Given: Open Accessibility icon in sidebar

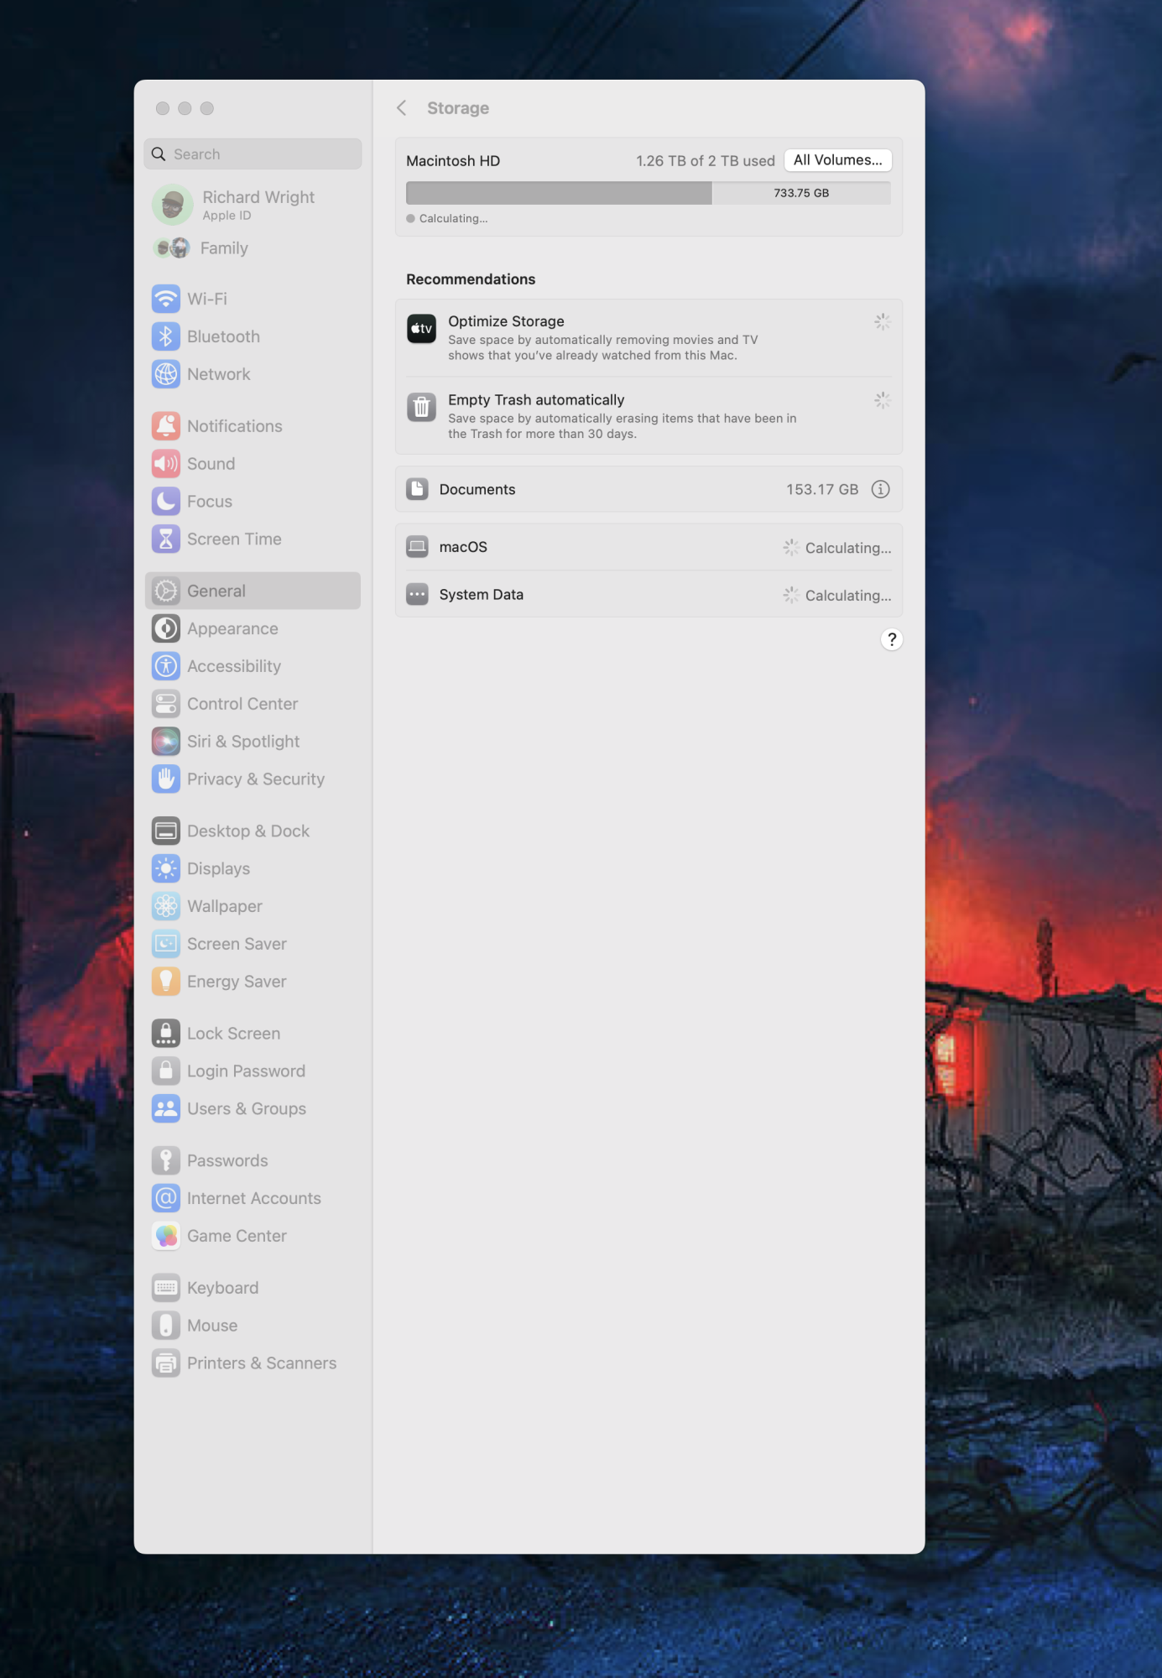Looking at the screenshot, I should coord(166,666).
